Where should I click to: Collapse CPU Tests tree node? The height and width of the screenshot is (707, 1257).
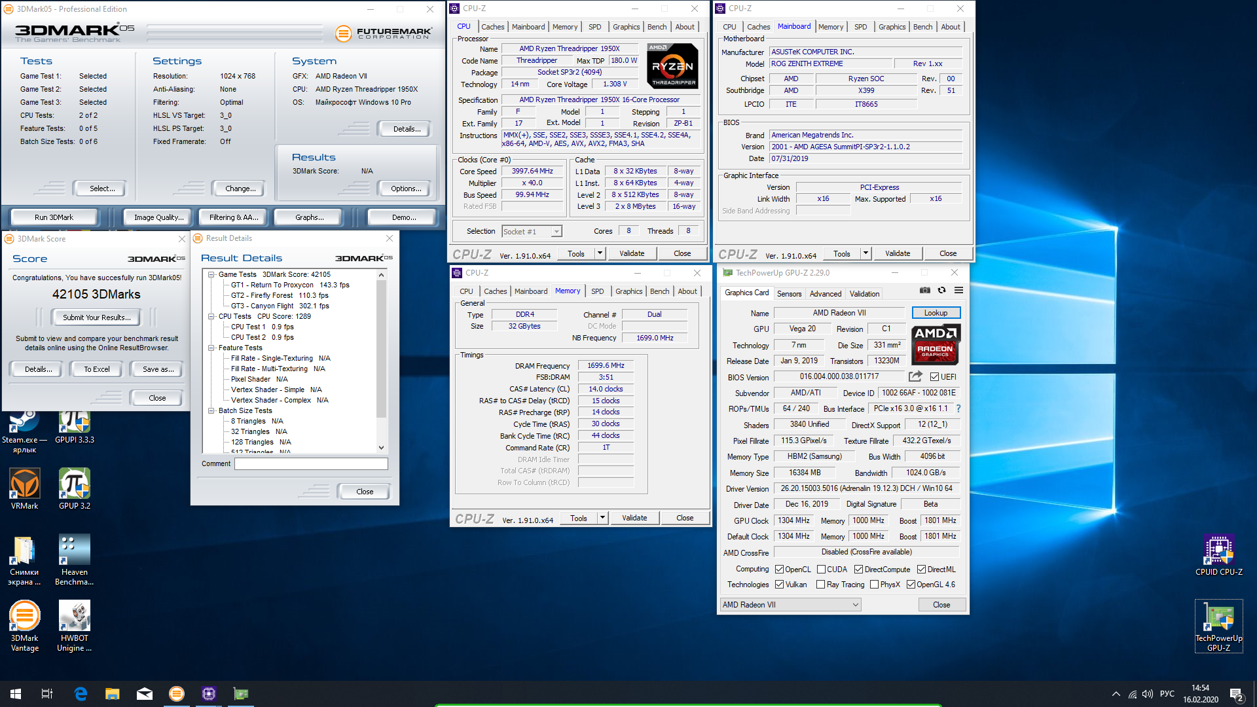click(x=211, y=317)
